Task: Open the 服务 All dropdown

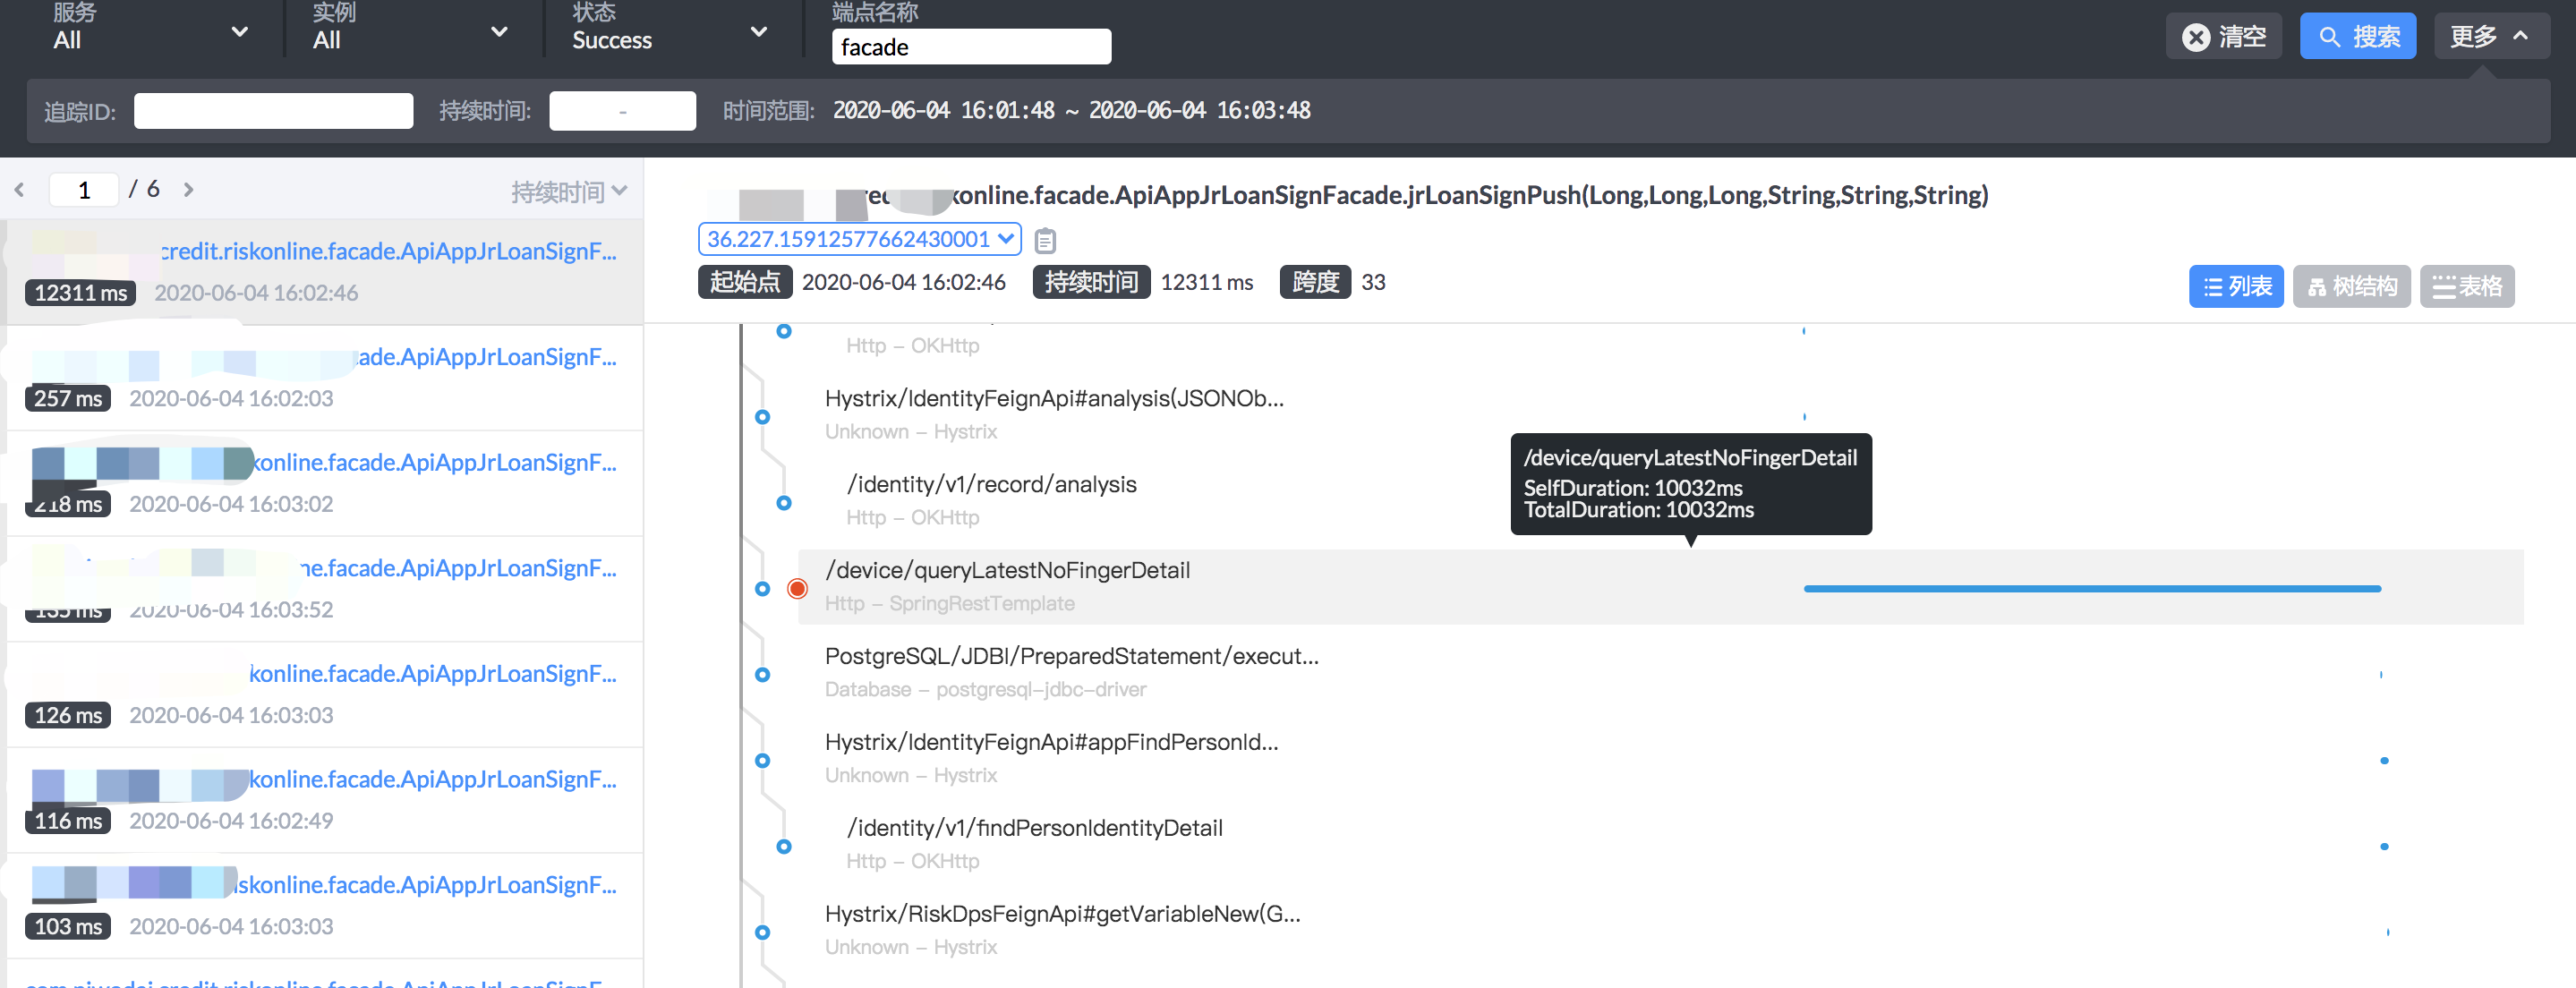Action: 150,32
